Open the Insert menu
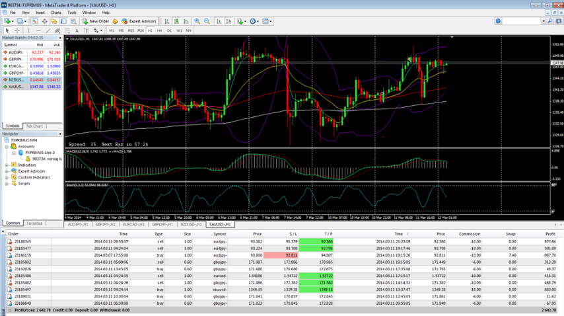The height and width of the screenshot is (316, 564). [40, 13]
